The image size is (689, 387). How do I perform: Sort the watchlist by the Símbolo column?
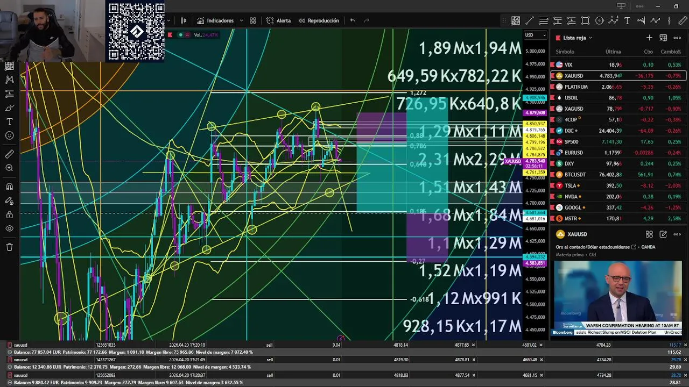[565, 52]
